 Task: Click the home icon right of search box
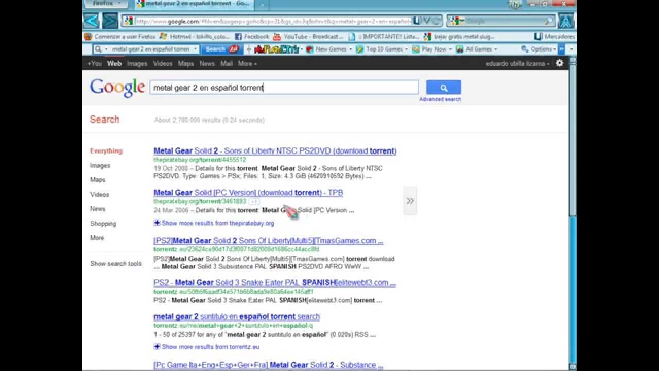pyautogui.click(x=566, y=21)
